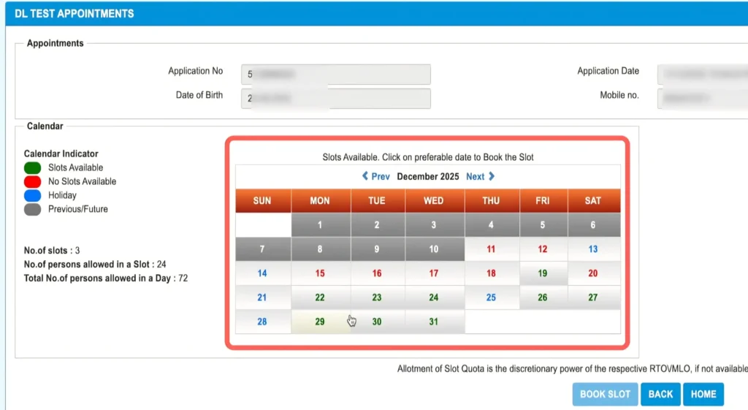The height and width of the screenshot is (410, 748).
Task: Click the Date of Birth field
Action: coord(336,98)
